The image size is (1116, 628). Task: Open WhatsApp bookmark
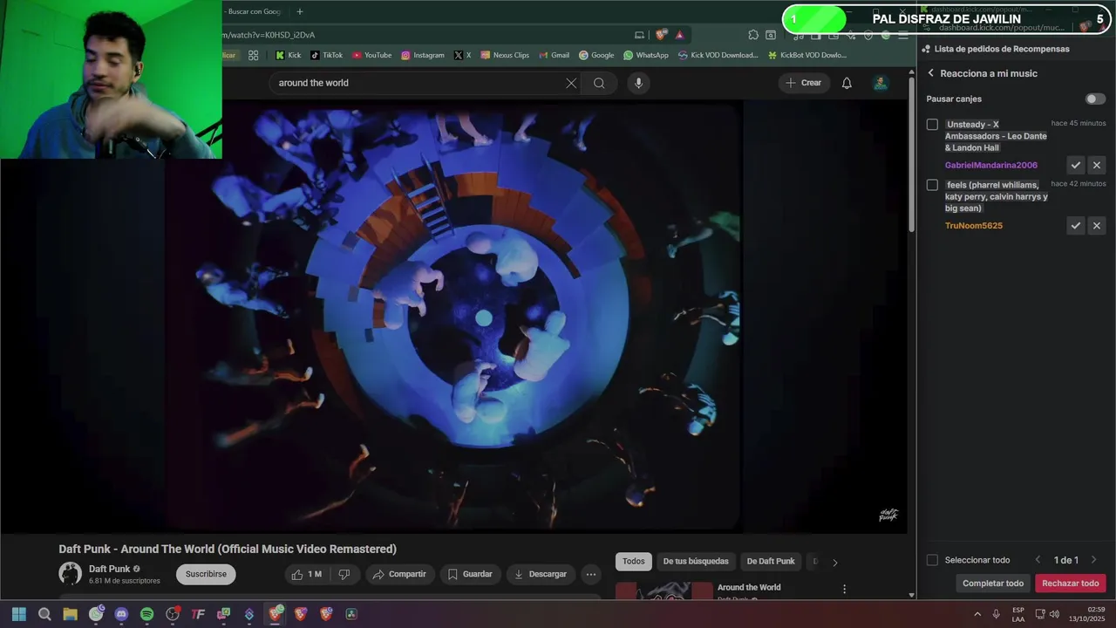[646, 55]
